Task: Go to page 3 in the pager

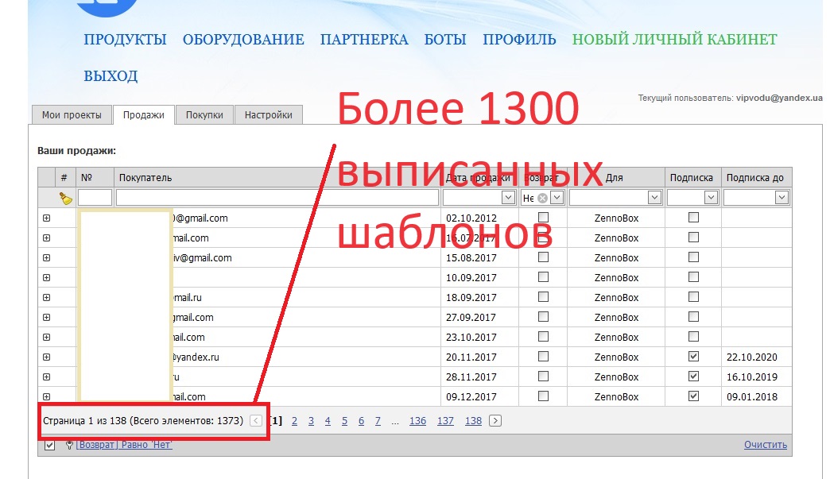Action: click(x=312, y=421)
